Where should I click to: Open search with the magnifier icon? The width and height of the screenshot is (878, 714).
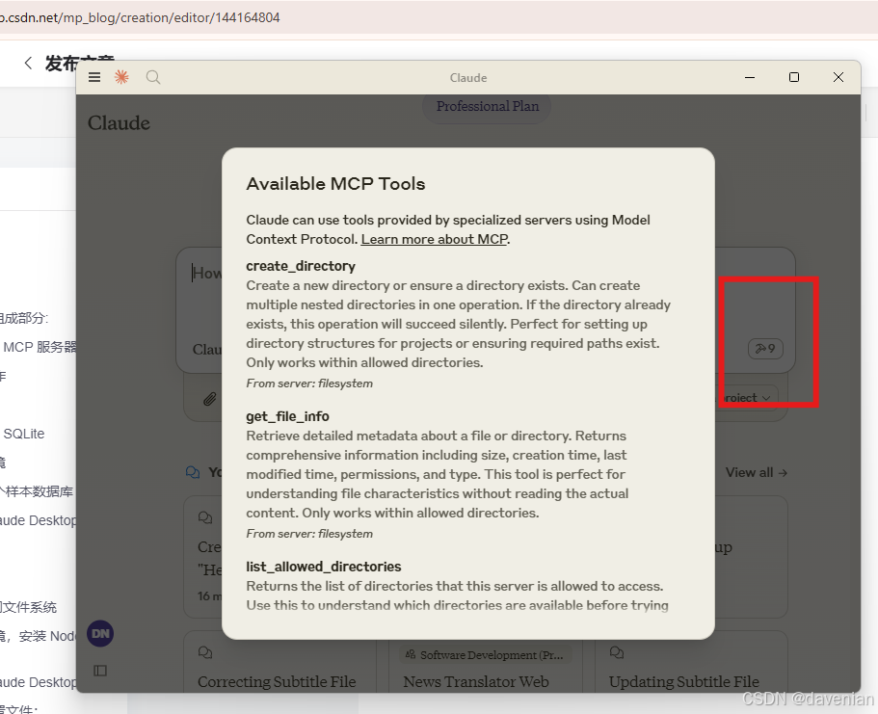coord(153,77)
